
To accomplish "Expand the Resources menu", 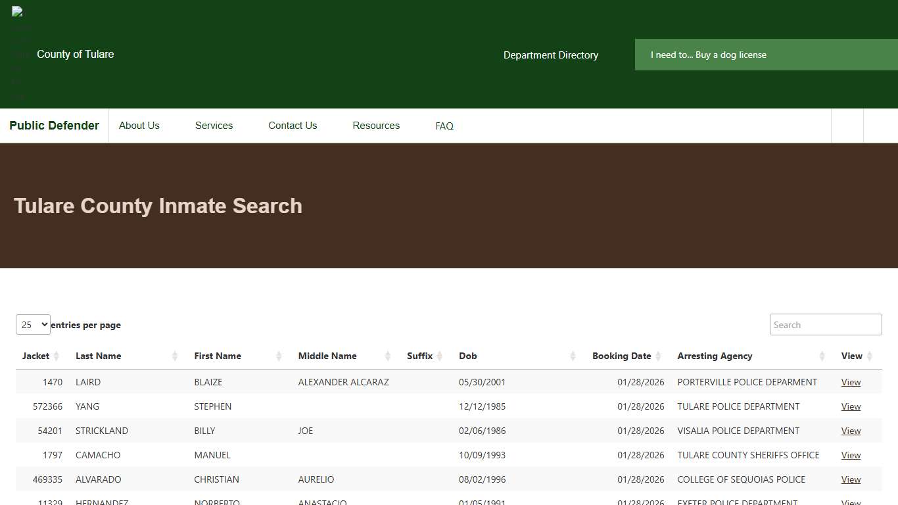I will click(375, 126).
